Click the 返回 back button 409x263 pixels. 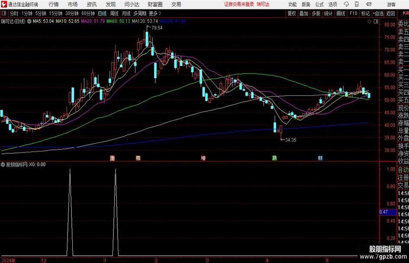390,13
